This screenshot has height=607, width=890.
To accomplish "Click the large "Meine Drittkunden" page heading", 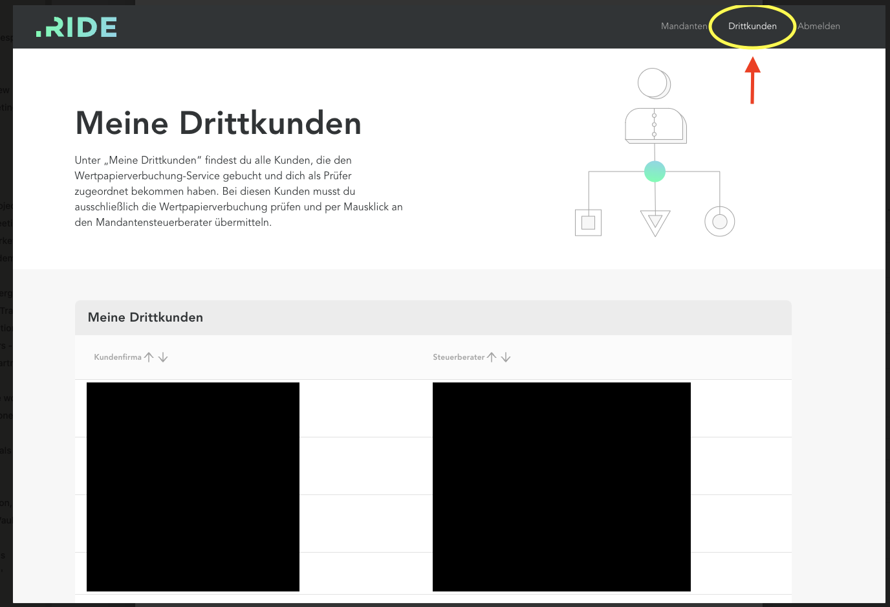I will click(218, 123).
